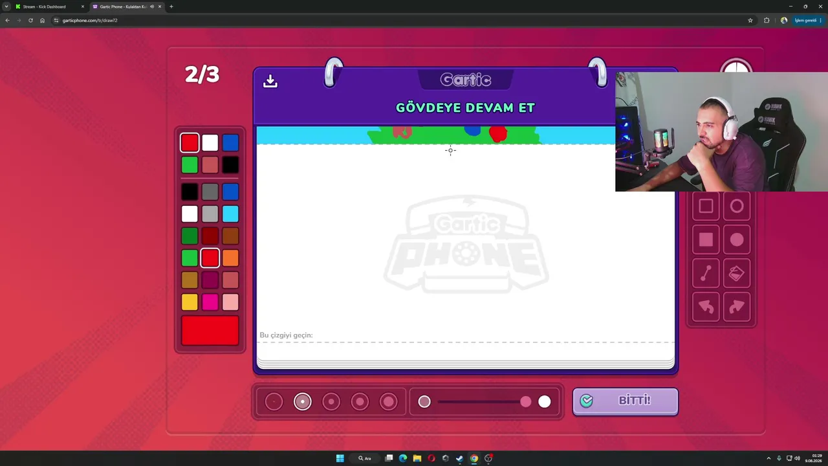Screen dimensions: 828x466
Task: Open the Chrome tab search dropdown
Action: pos(6,6)
